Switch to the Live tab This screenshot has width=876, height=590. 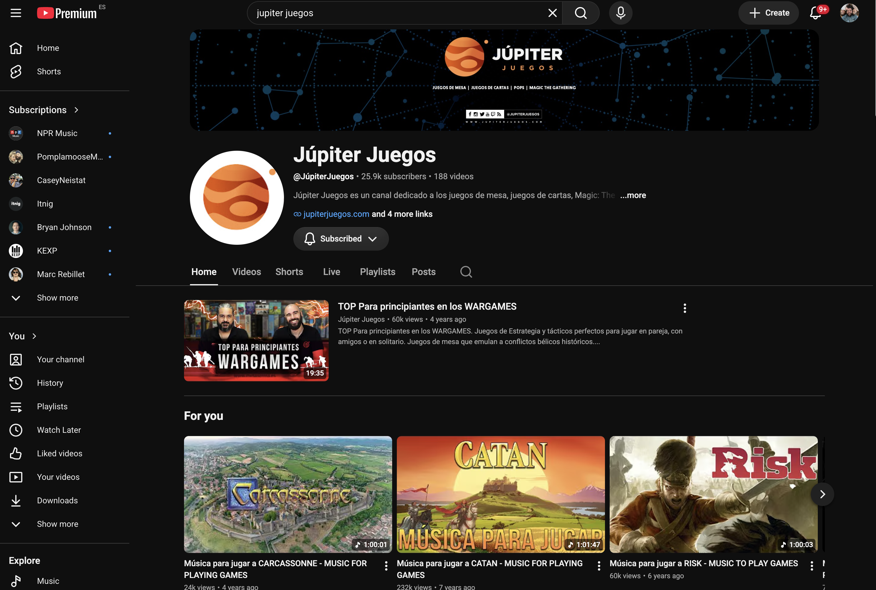pos(331,272)
